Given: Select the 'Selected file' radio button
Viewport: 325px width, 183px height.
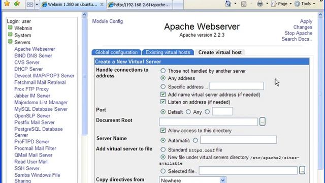Looking at the screenshot, I should [x=163, y=171].
